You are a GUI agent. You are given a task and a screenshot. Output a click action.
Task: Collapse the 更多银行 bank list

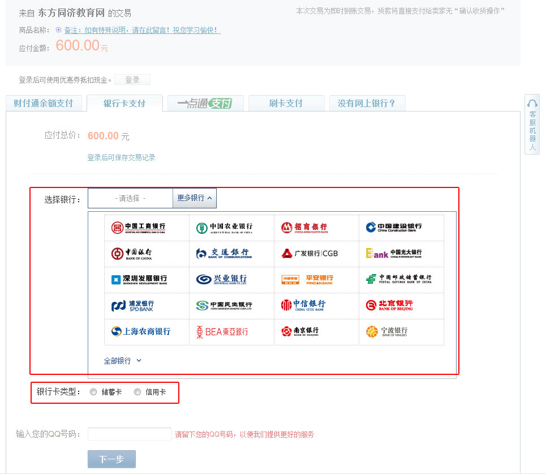pos(195,198)
